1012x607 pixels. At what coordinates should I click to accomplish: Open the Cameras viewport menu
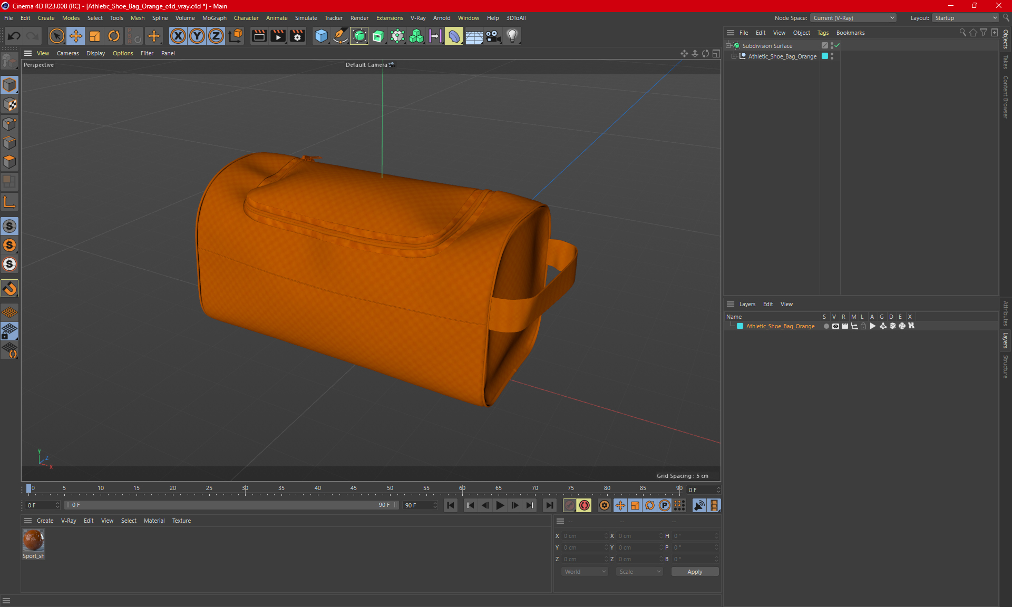[x=67, y=53]
